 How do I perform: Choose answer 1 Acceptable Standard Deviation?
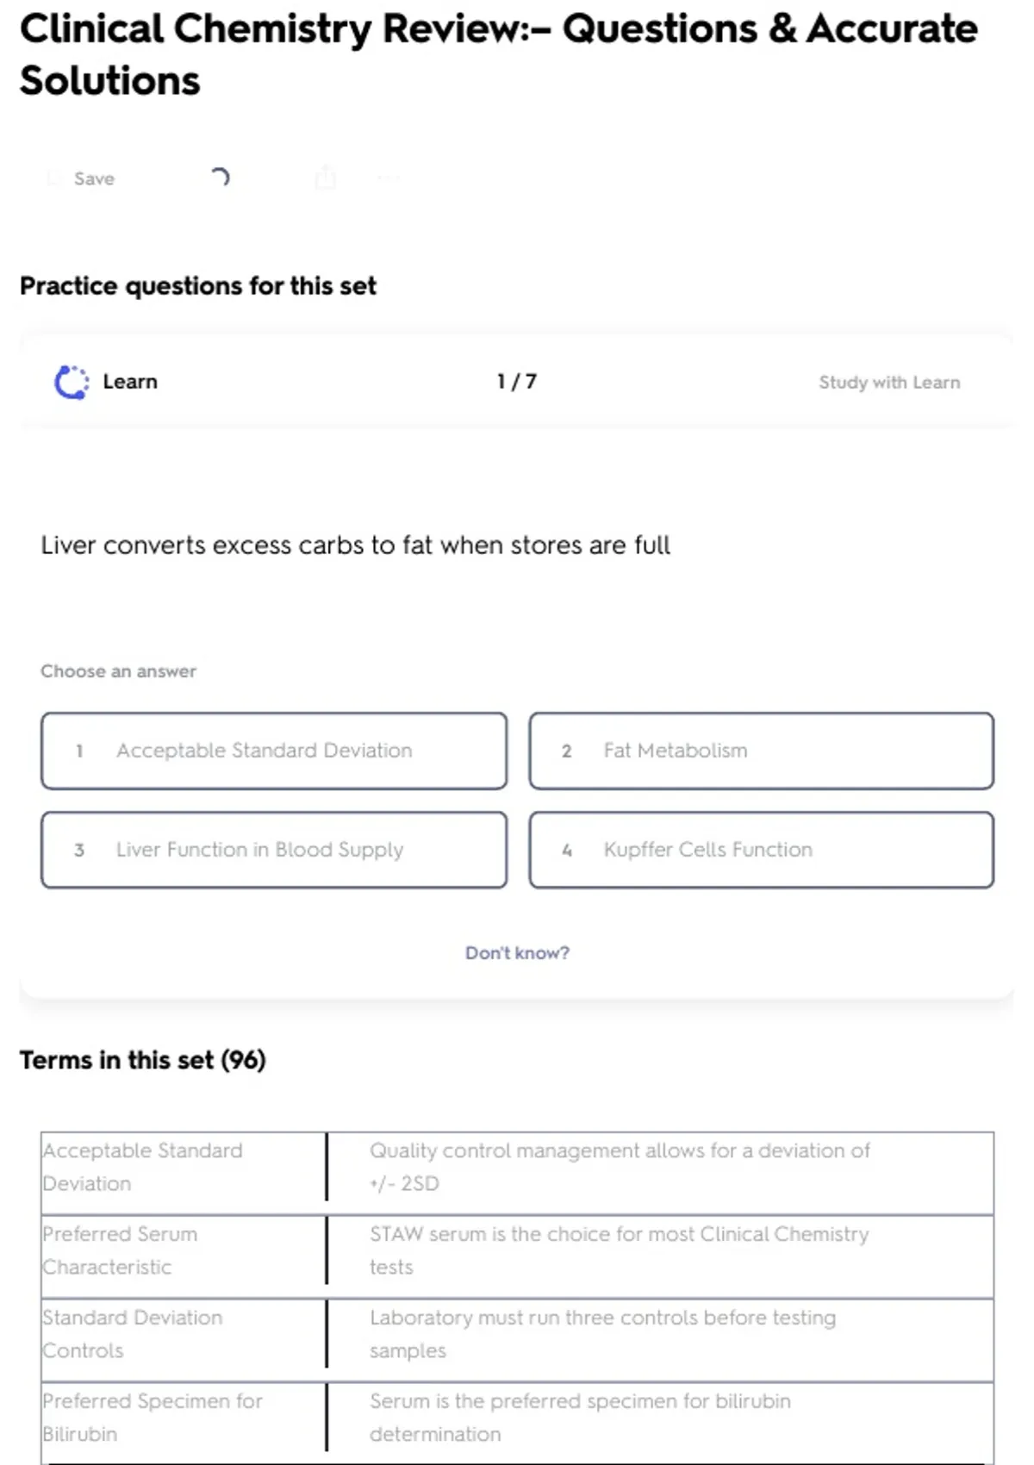pyautogui.click(x=274, y=751)
